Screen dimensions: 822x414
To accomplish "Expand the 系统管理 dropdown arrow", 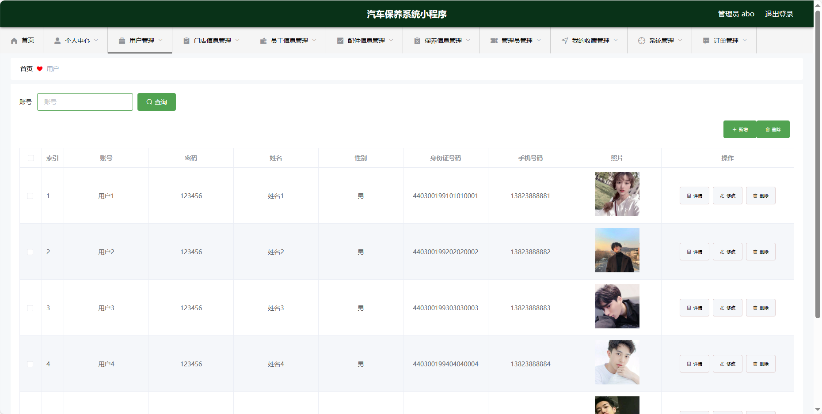I will point(680,40).
